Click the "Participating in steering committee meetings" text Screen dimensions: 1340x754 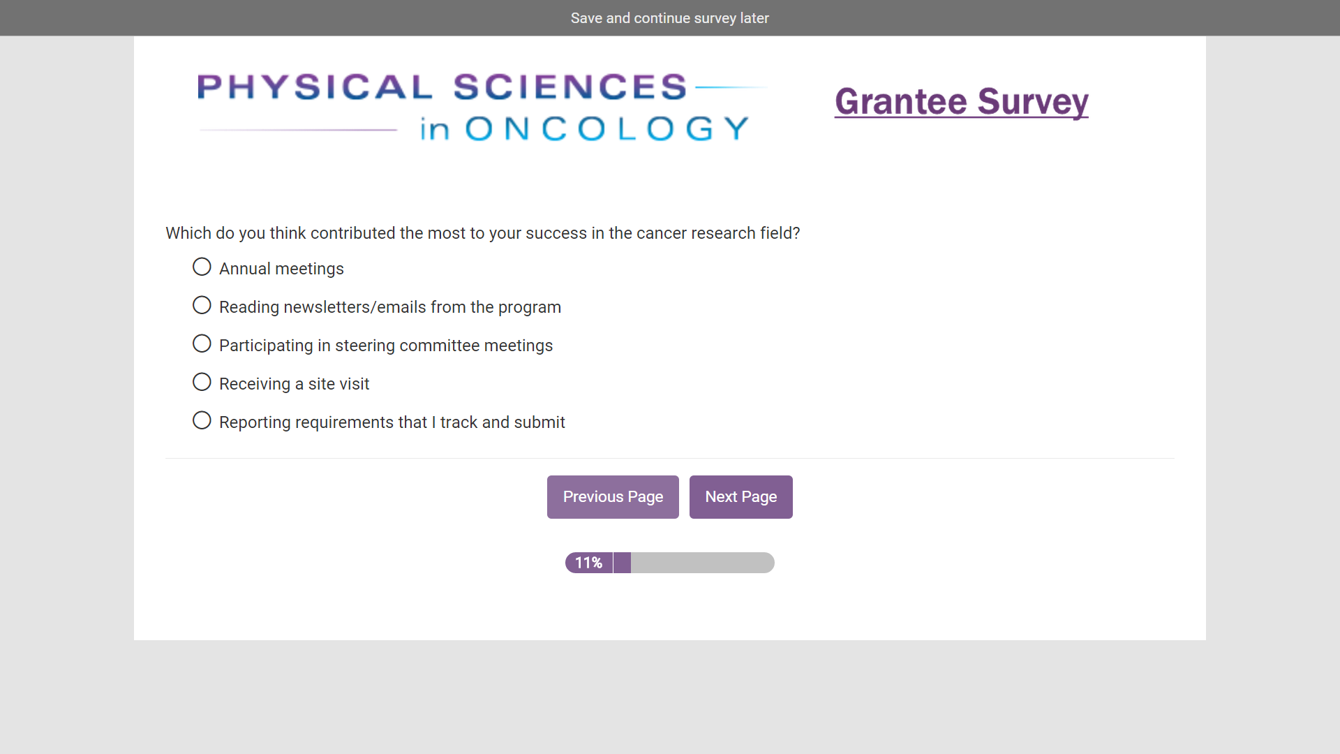385,346
